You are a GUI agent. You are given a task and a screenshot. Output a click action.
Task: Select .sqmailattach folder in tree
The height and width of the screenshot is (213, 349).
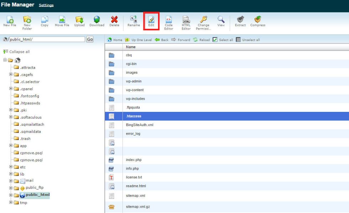(29, 124)
